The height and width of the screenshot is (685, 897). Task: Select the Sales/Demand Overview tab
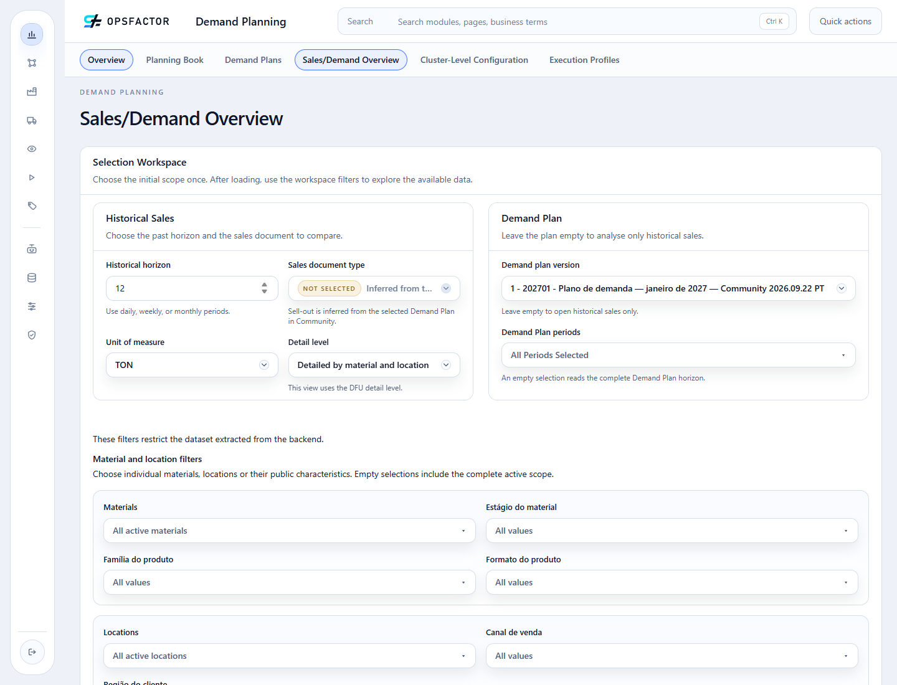point(351,60)
